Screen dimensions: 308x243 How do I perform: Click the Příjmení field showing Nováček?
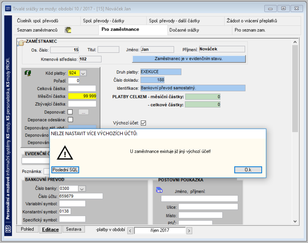coord(222,49)
